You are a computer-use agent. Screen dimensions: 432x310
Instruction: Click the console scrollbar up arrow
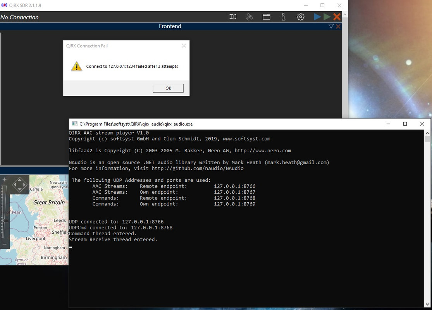coord(427,133)
